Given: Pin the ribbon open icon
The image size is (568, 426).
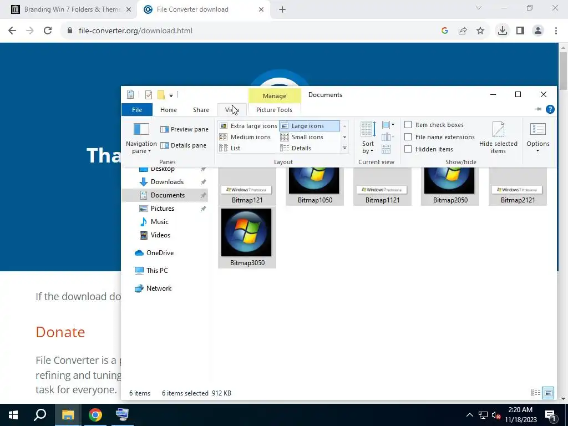Looking at the screenshot, I should pyautogui.click(x=538, y=109).
